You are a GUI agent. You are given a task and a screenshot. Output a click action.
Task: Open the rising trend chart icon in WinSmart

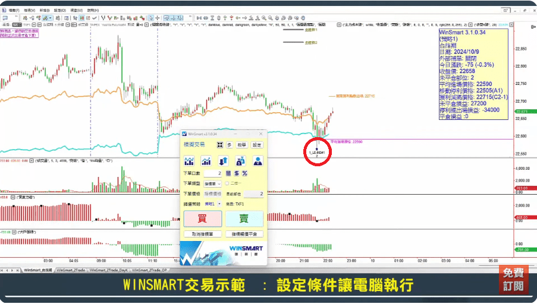[206, 161]
